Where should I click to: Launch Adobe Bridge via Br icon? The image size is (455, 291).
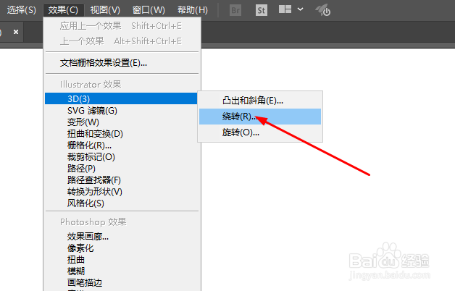pyautogui.click(x=235, y=11)
